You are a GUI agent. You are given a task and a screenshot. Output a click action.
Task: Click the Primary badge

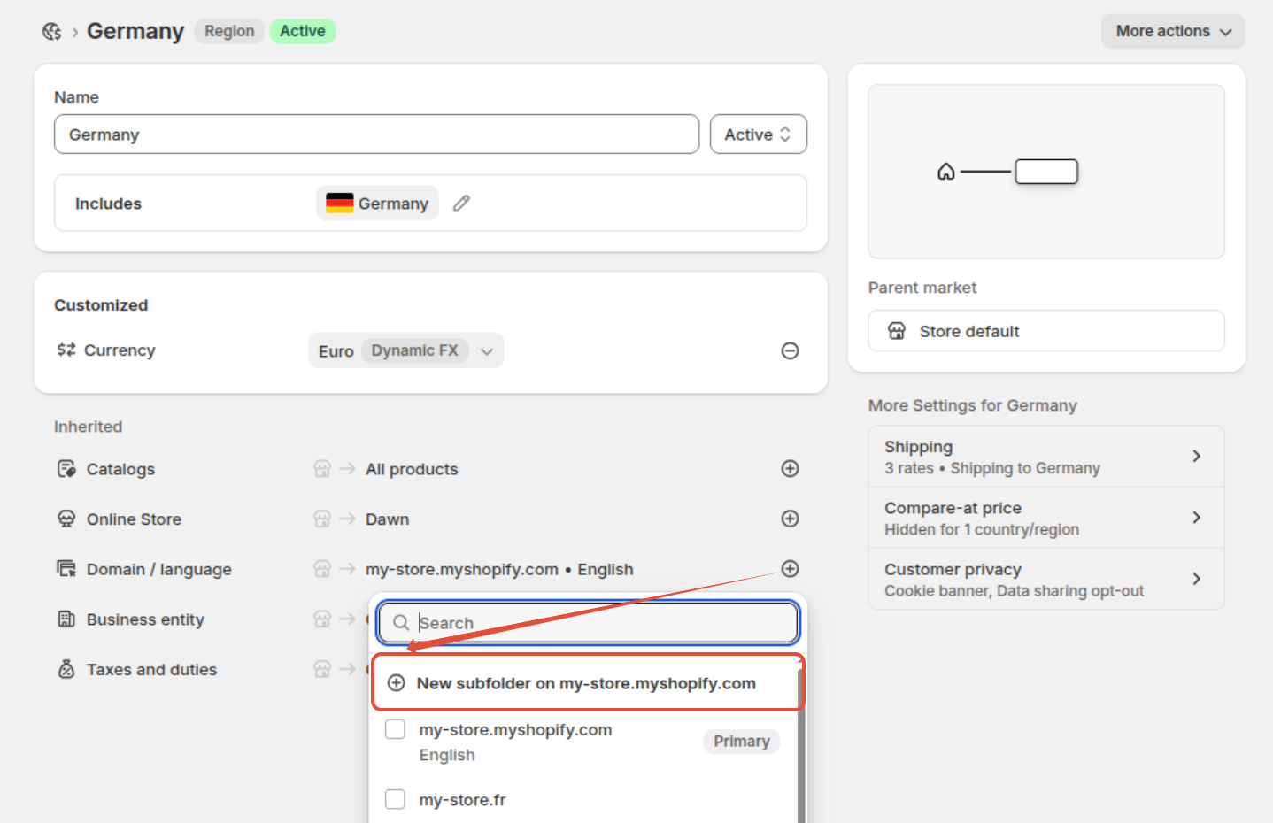(742, 742)
